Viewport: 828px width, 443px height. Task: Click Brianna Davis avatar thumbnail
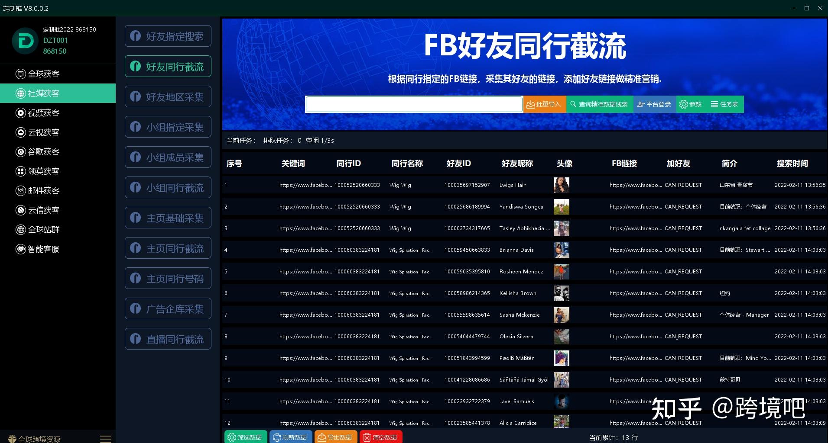[x=562, y=250]
